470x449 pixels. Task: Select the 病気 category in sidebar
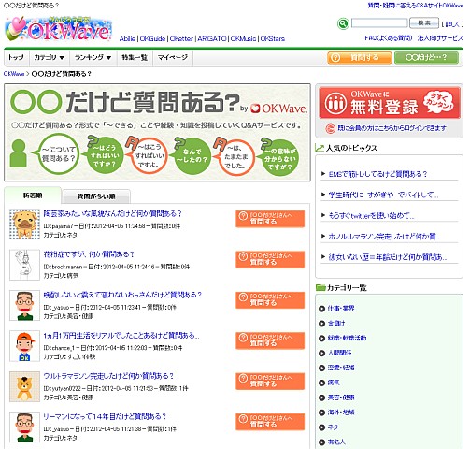[334, 383]
